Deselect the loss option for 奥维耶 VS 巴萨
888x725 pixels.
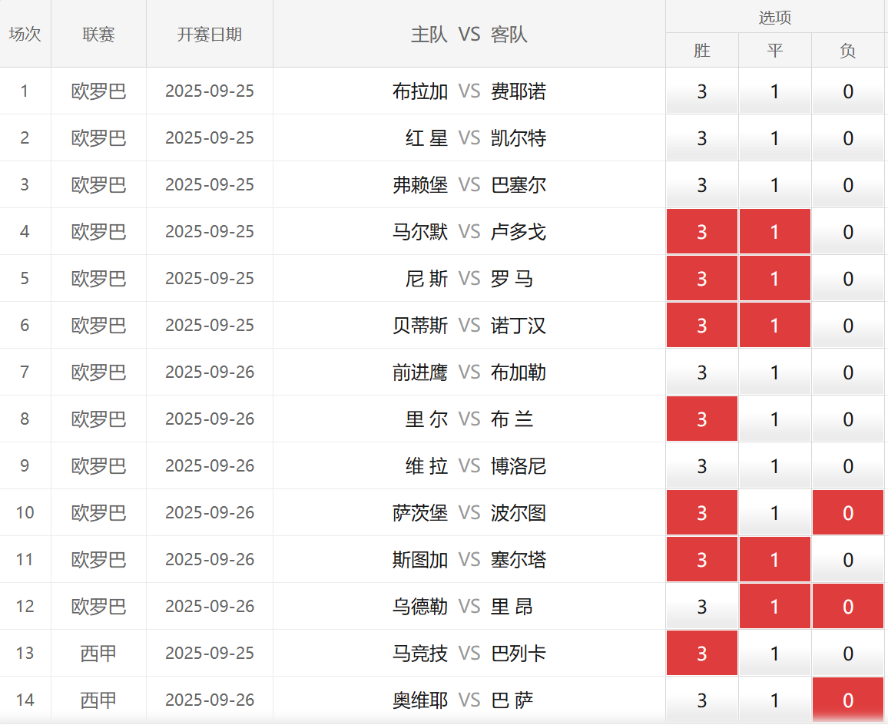click(x=848, y=700)
